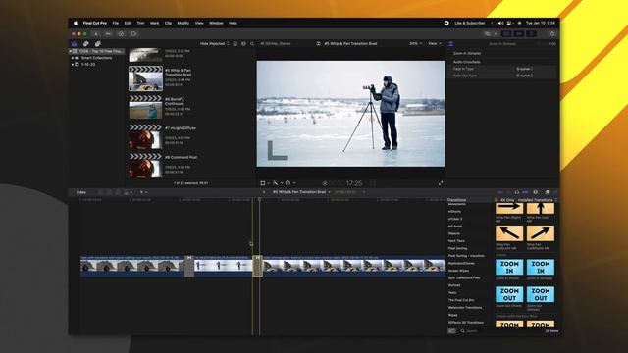Open the Hide Rejected filter dropdown

coord(215,43)
